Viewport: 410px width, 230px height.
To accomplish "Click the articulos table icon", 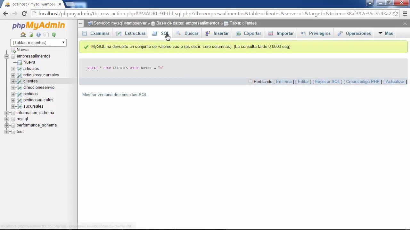I will pyautogui.click(x=20, y=69).
